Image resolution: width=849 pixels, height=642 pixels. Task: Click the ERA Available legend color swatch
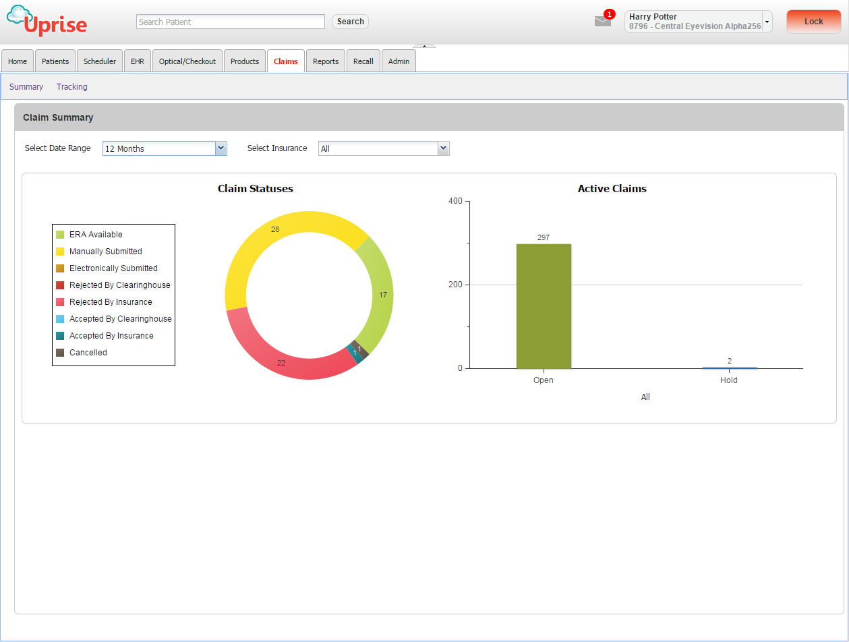coord(60,234)
